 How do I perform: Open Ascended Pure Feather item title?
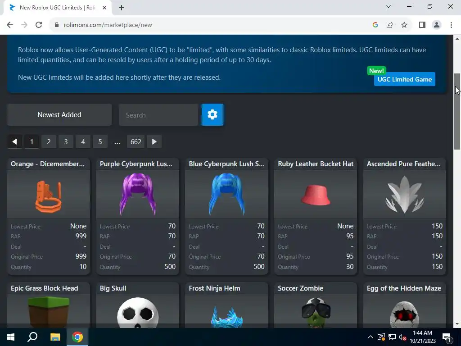(x=404, y=164)
